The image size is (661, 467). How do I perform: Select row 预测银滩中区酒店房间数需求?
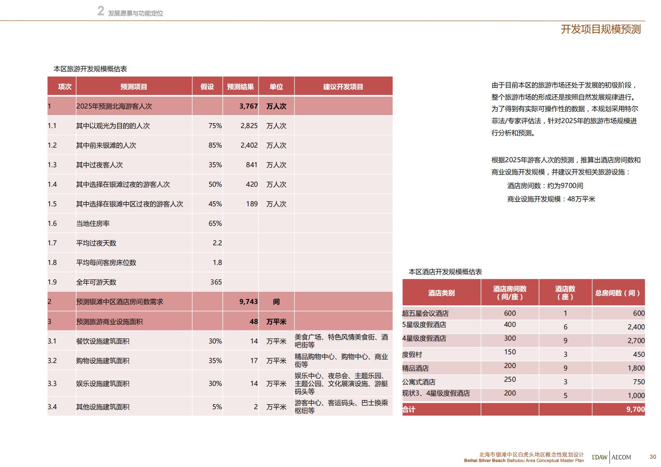[x=220, y=301]
